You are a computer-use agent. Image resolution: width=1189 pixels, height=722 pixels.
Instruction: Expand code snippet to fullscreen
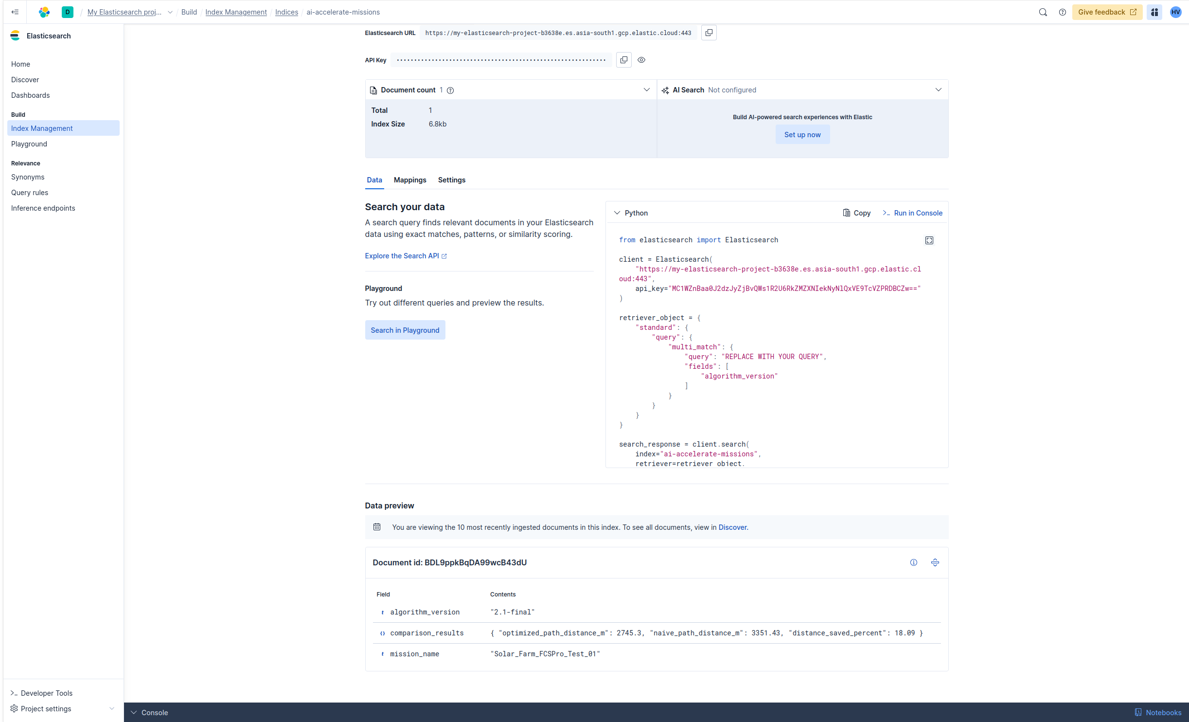929,240
